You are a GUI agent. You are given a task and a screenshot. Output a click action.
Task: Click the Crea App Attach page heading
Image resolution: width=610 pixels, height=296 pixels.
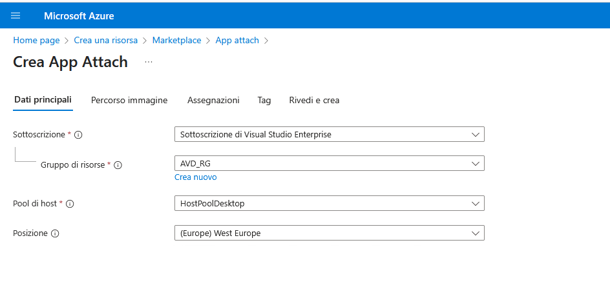tap(70, 62)
